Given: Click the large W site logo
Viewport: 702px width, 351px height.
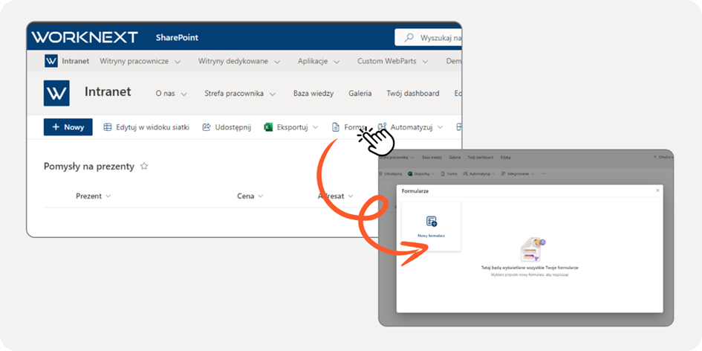Looking at the screenshot, I should [56, 93].
